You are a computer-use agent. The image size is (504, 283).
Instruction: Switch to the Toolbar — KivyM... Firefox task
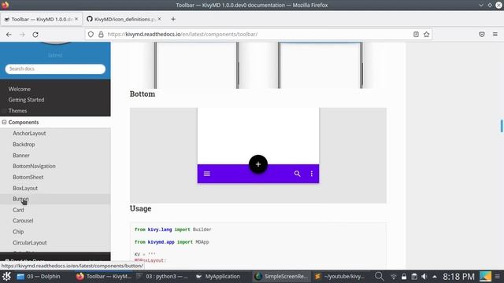point(104,276)
